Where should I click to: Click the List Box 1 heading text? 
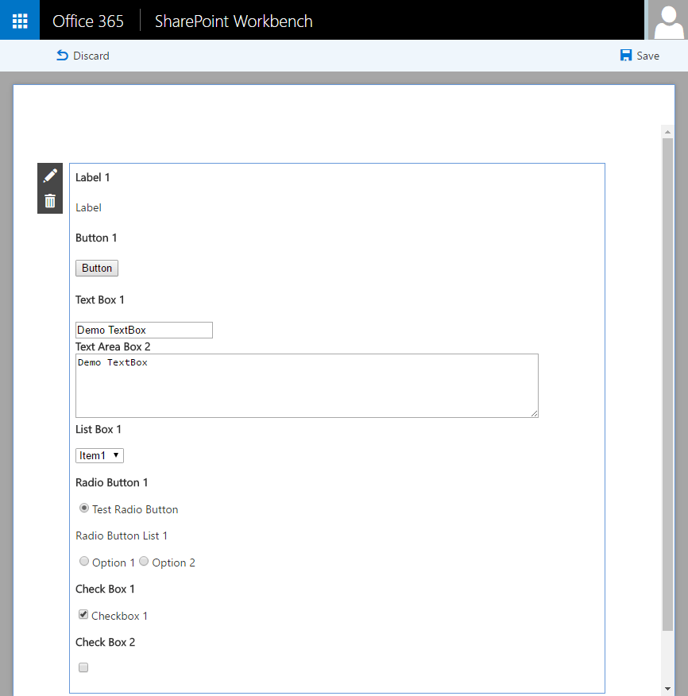coord(98,429)
